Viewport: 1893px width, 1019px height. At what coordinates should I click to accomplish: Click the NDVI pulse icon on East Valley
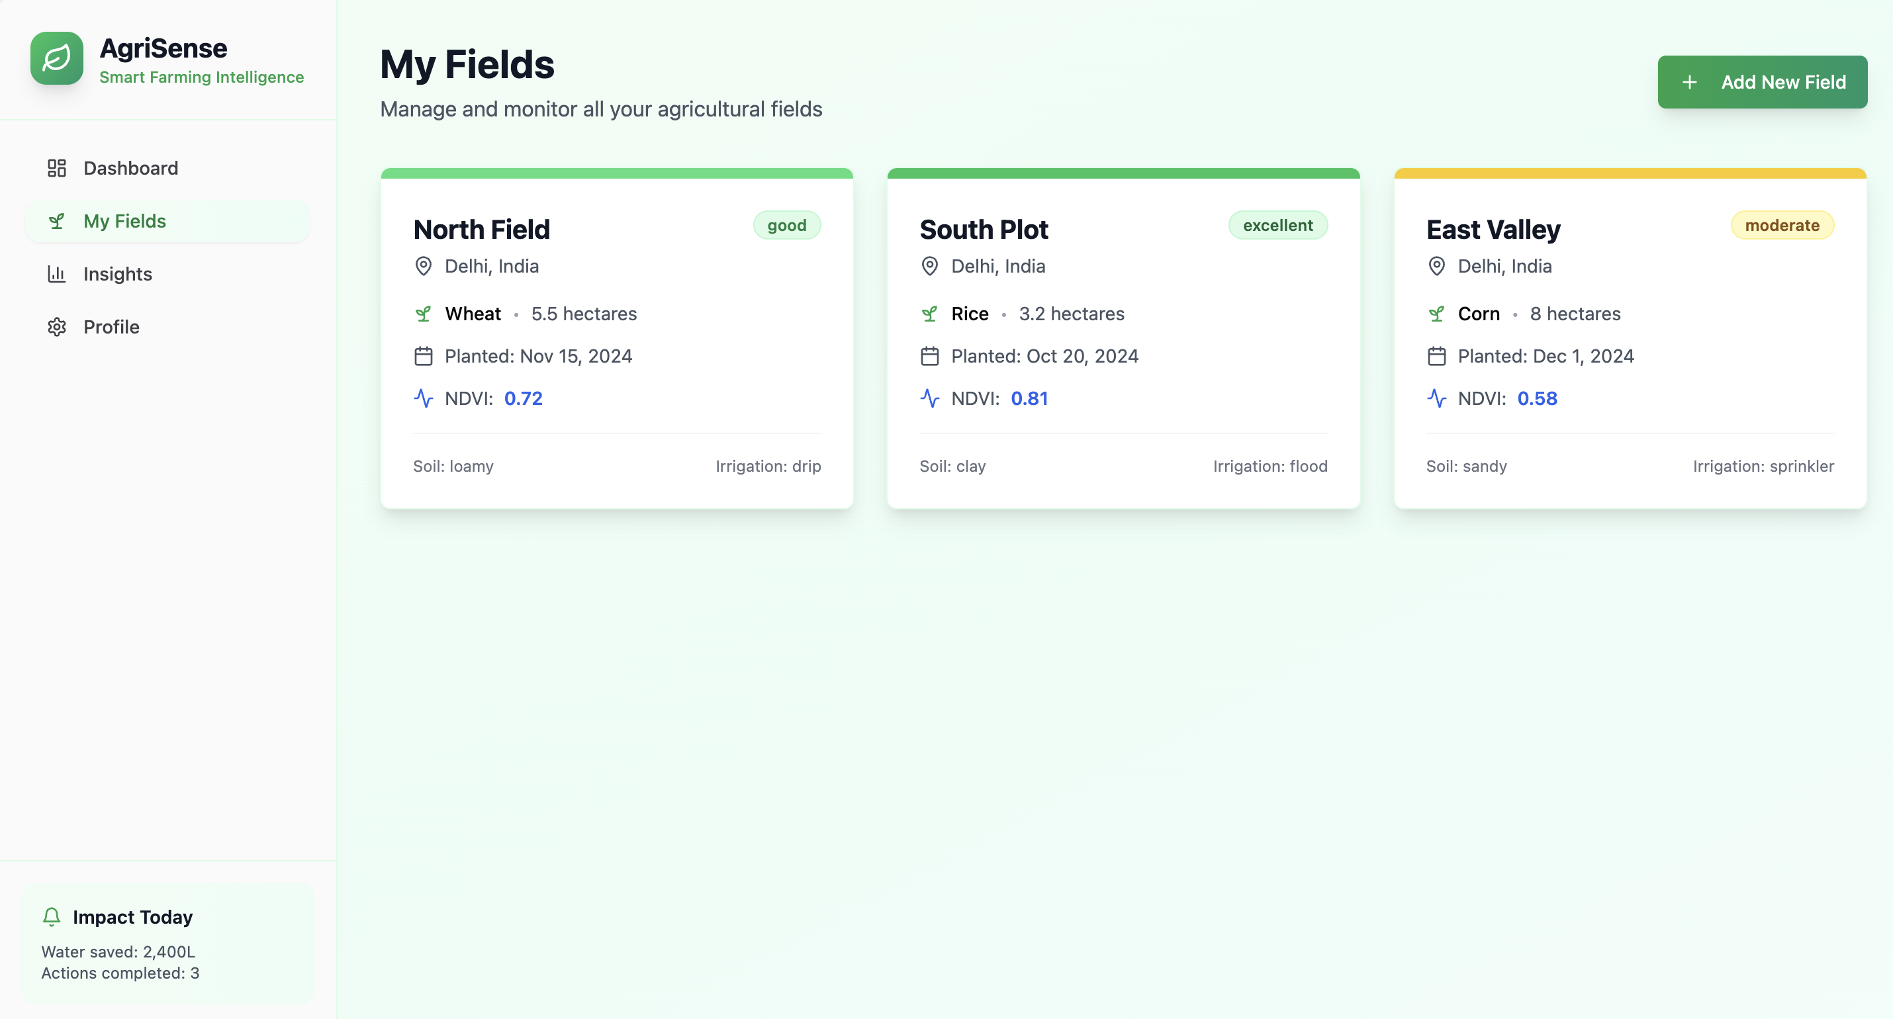click(1437, 398)
